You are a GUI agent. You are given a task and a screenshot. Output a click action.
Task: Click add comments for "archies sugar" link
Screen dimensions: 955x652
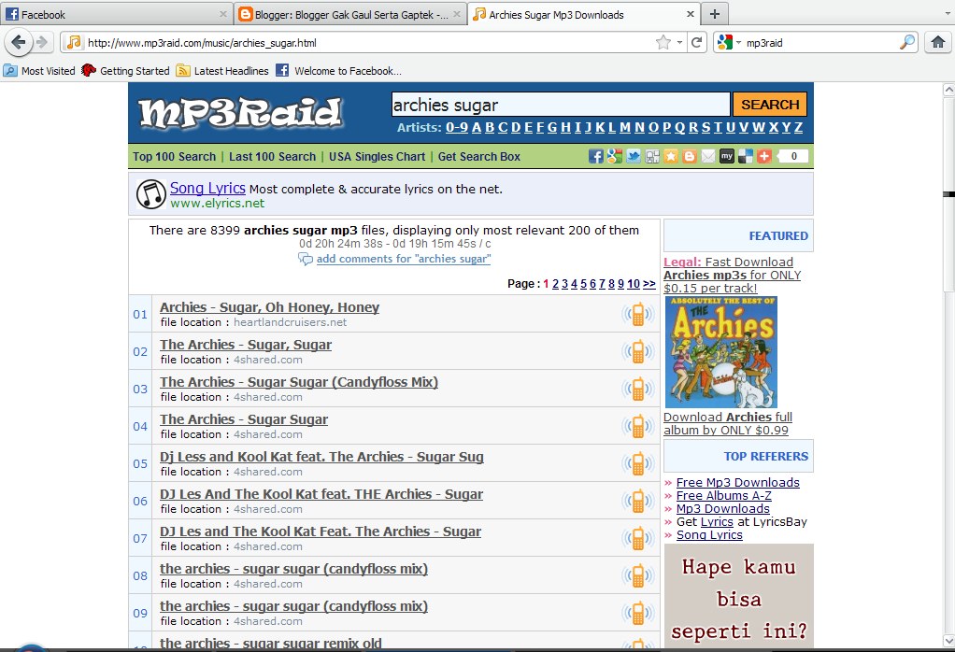pyautogui.click(x=403, y=259)
